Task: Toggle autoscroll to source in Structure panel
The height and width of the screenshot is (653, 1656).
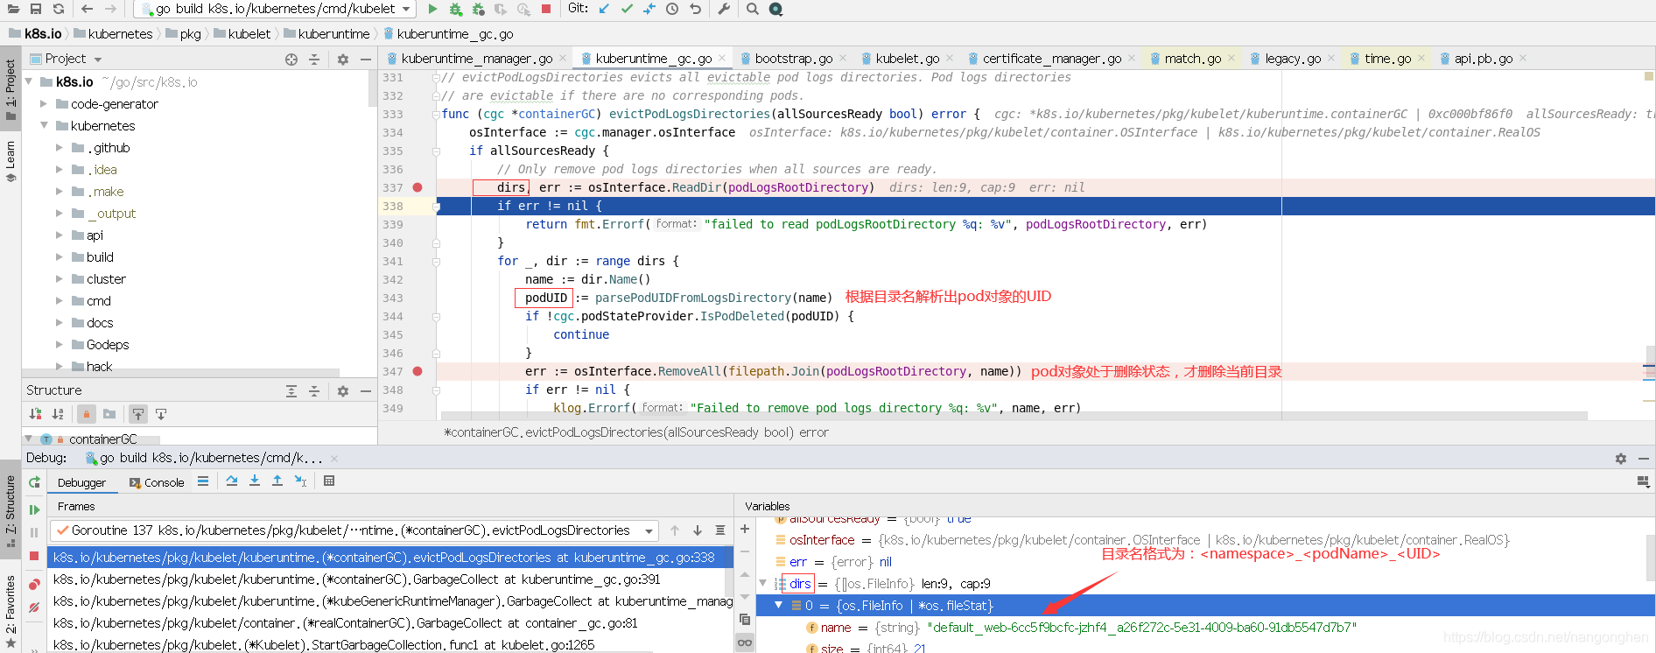Action: click(138, 414)
